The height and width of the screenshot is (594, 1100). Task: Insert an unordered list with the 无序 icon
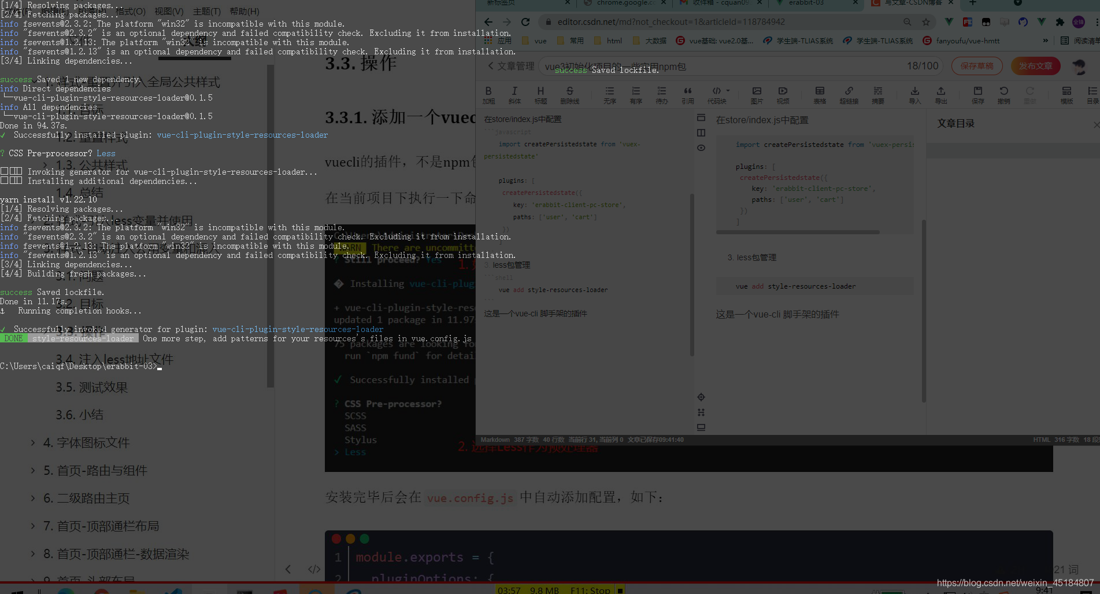pyautogui.click(x=609, y=95)
